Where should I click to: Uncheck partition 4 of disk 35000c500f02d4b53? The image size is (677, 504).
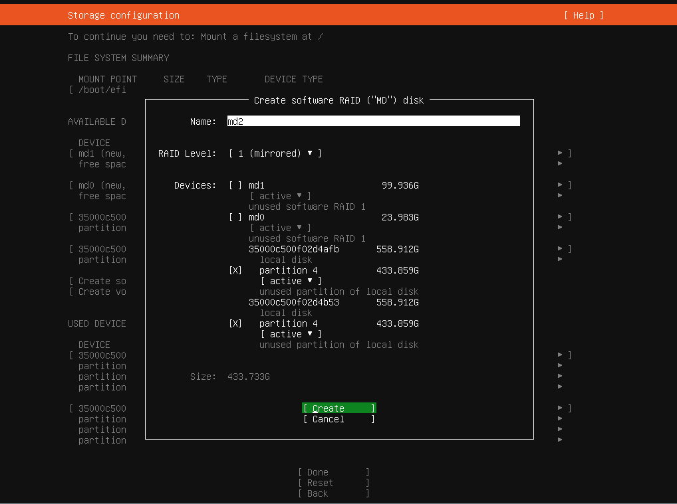tap(235, 323)
